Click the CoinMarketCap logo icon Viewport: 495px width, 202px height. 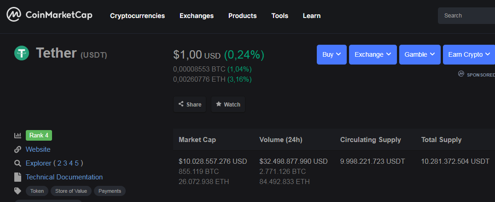pyautogui.click(x=14, y=15)
